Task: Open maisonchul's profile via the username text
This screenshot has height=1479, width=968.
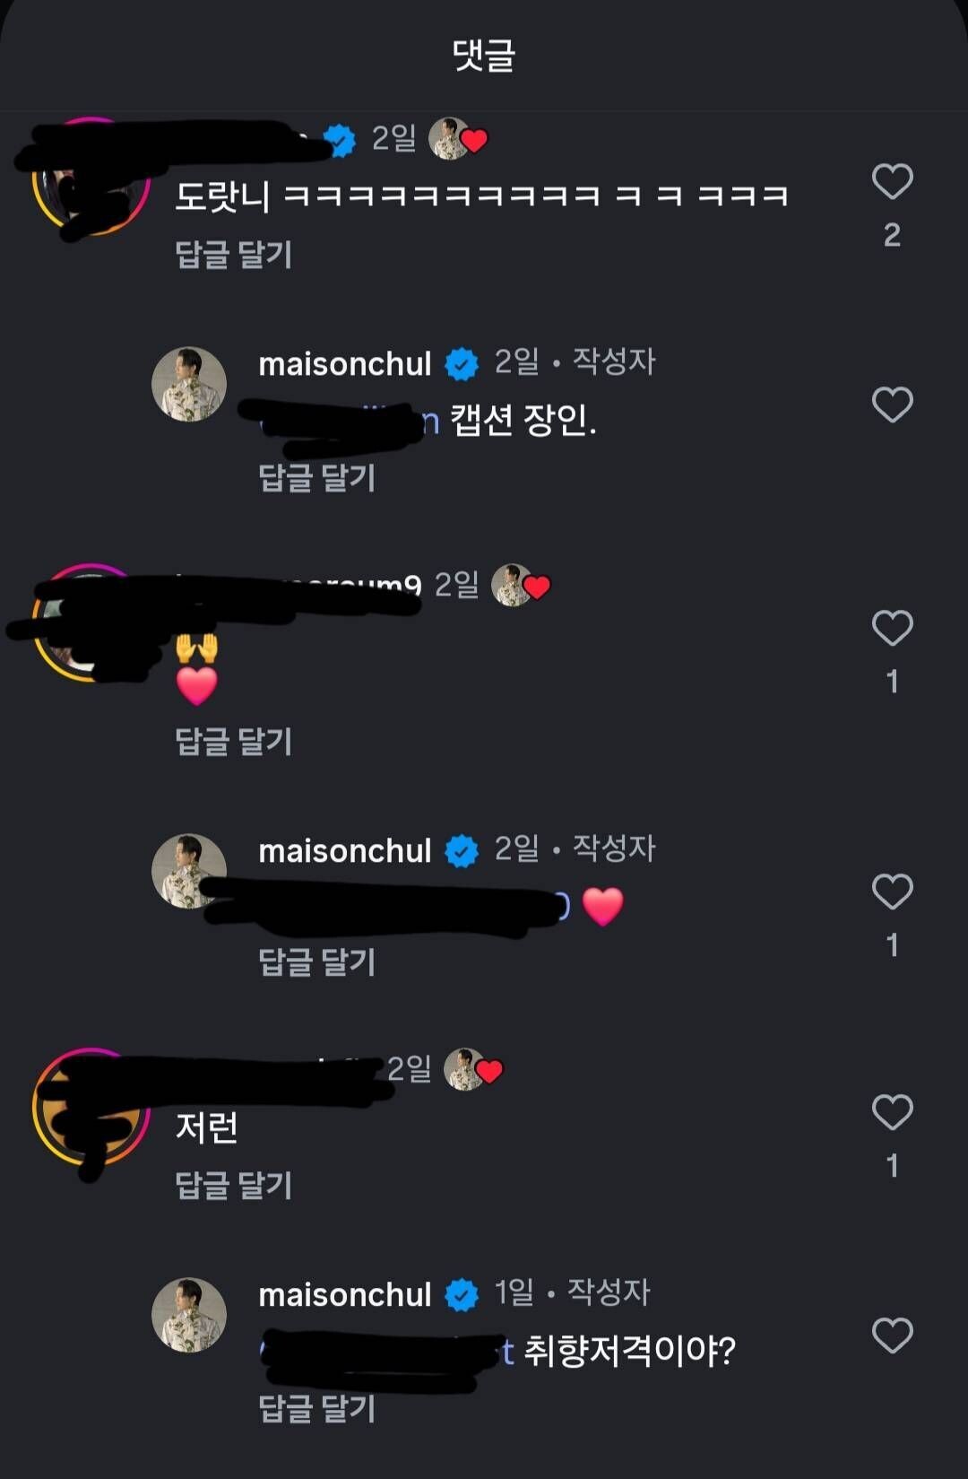Action: (345, 366)
